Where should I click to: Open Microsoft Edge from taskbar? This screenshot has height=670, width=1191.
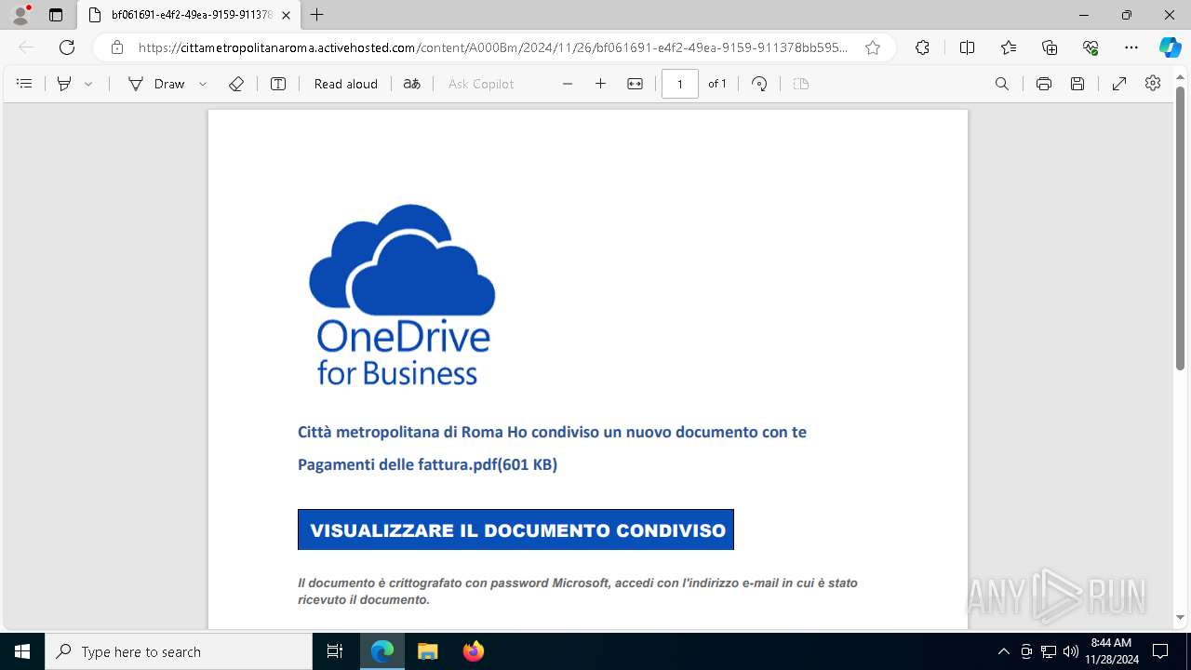[x=382, y=651]
